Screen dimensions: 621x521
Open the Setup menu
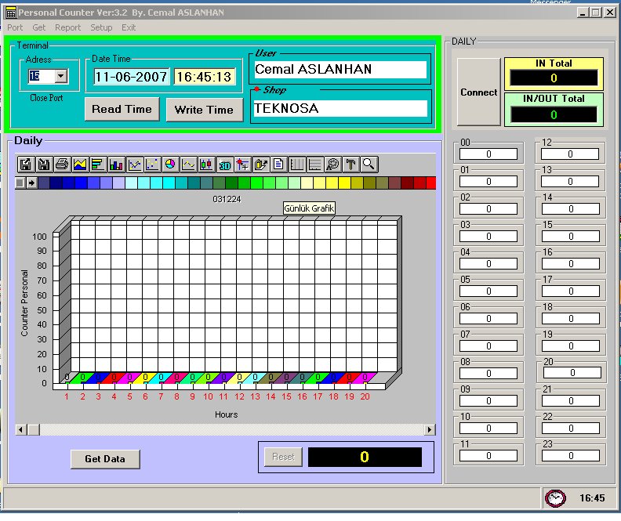101,27
